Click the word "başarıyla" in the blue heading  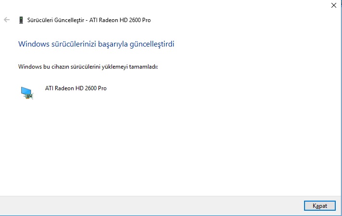[113, 44]
